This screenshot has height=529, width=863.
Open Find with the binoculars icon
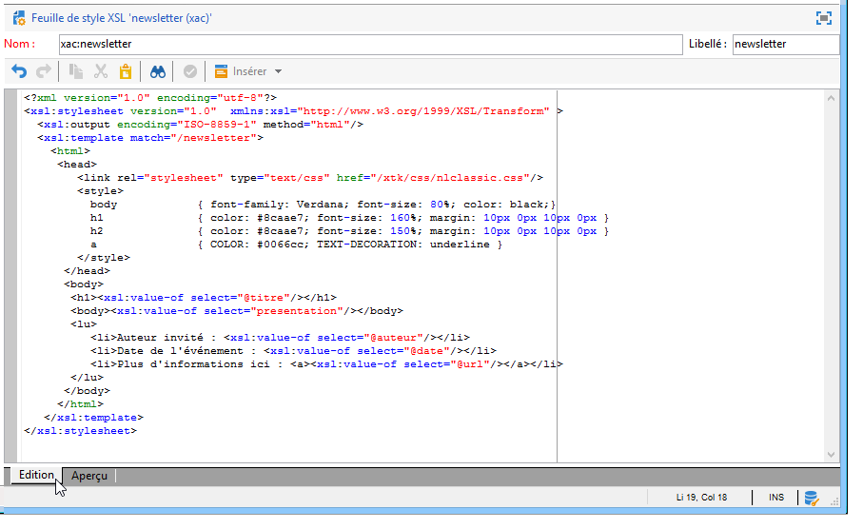click(157, 71)
